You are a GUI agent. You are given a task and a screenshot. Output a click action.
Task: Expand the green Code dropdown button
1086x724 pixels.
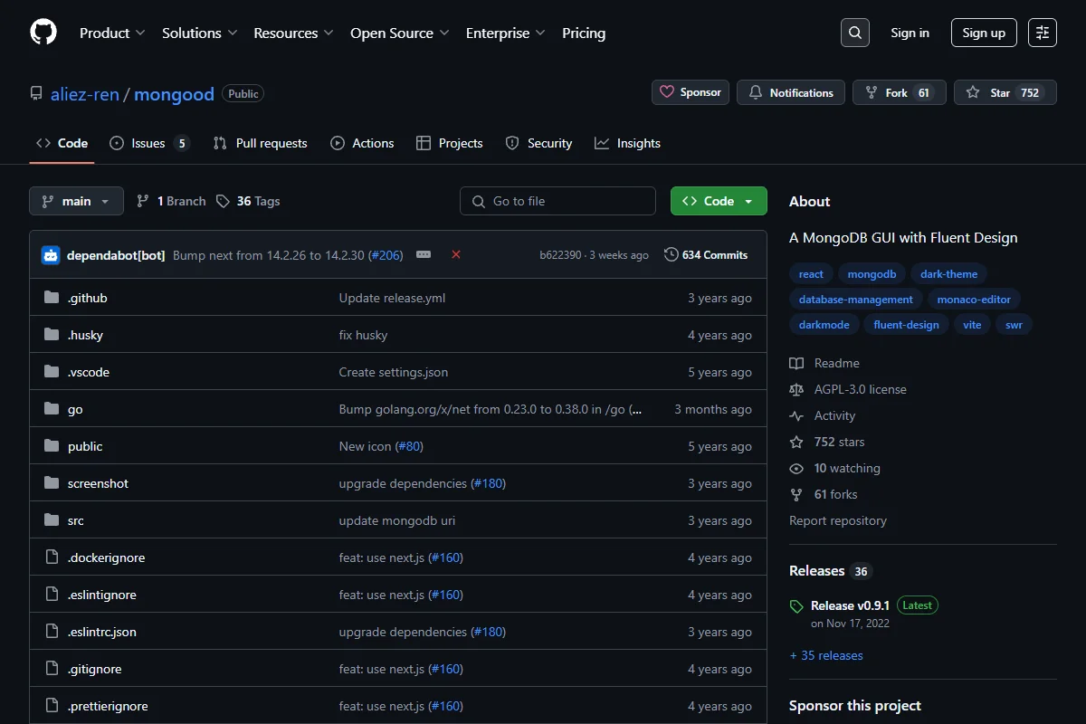pos(719,201)
